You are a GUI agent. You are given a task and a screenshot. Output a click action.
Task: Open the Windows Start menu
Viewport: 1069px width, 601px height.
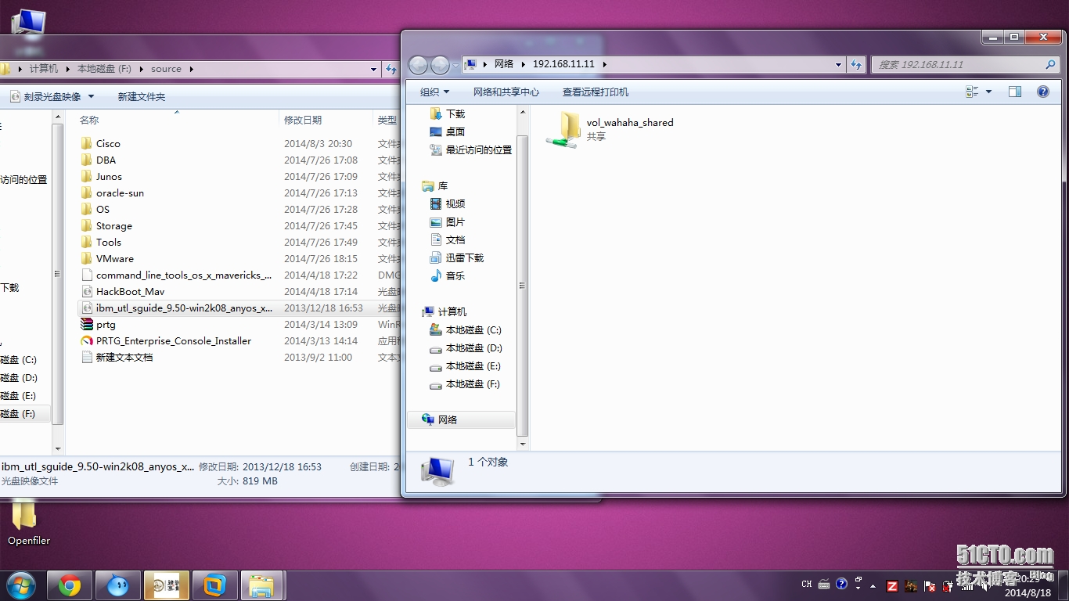click(20, 585)
